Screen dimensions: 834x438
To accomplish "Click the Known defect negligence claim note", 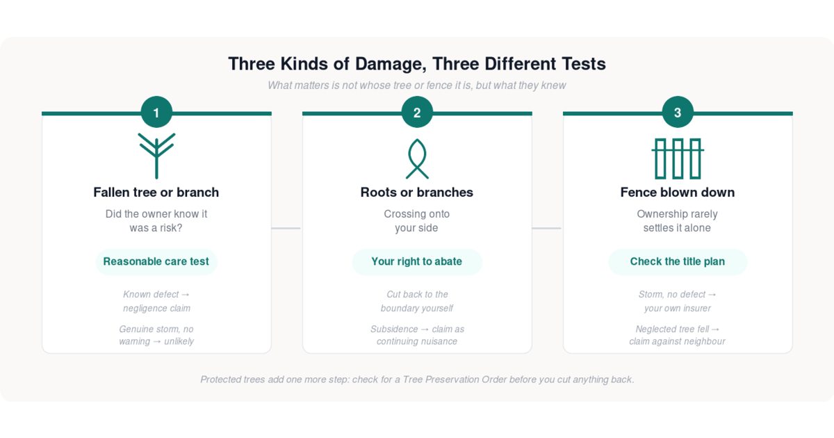I will click(156, 301).
